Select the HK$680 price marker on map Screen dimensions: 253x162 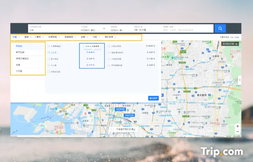(x=120, y=109)
